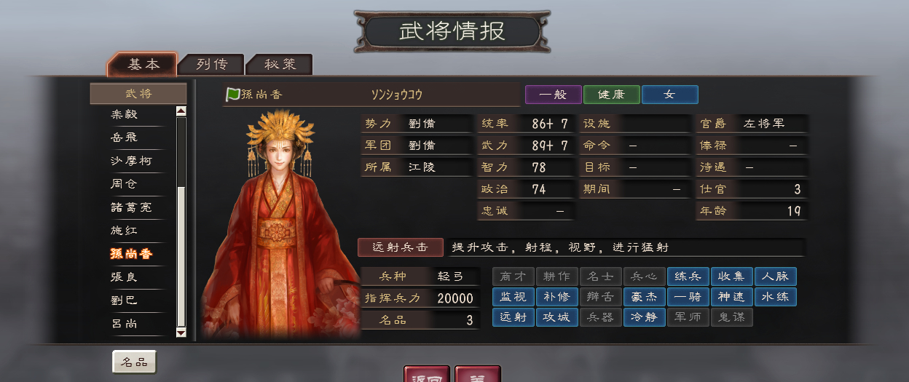This screenshot has width=909, height=382.
Task: Click the 返回 button
Action: pos(428,374)
